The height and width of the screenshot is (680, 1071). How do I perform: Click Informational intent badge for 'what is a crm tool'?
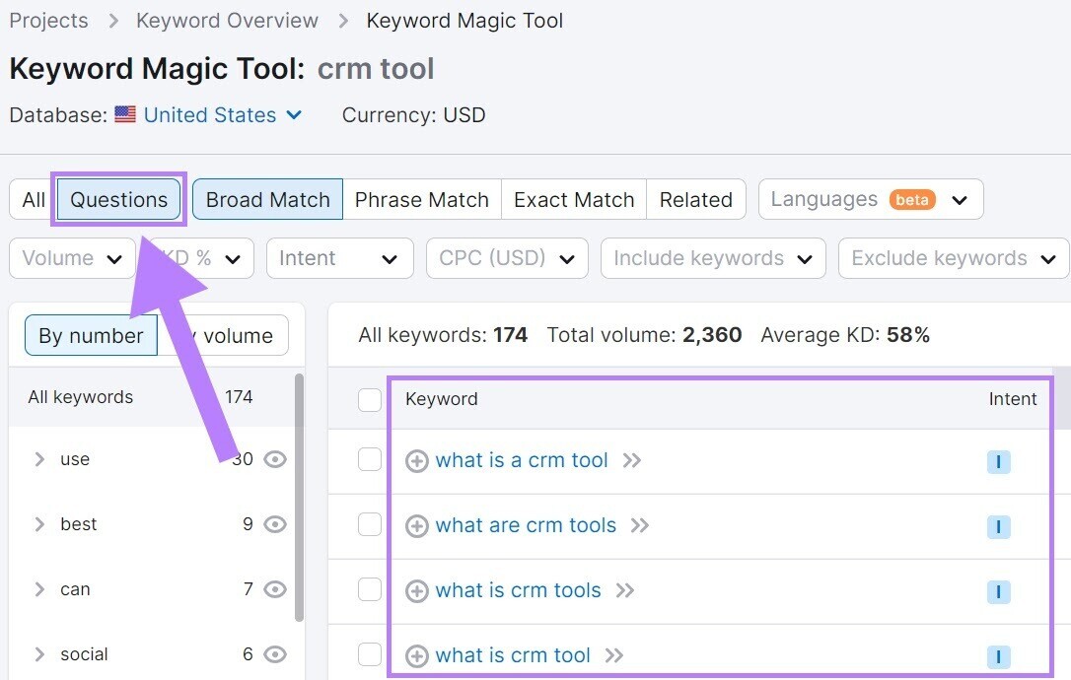point(998,462)
